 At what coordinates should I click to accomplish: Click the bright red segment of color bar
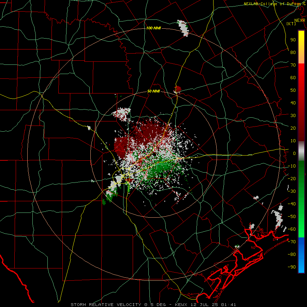301,78
